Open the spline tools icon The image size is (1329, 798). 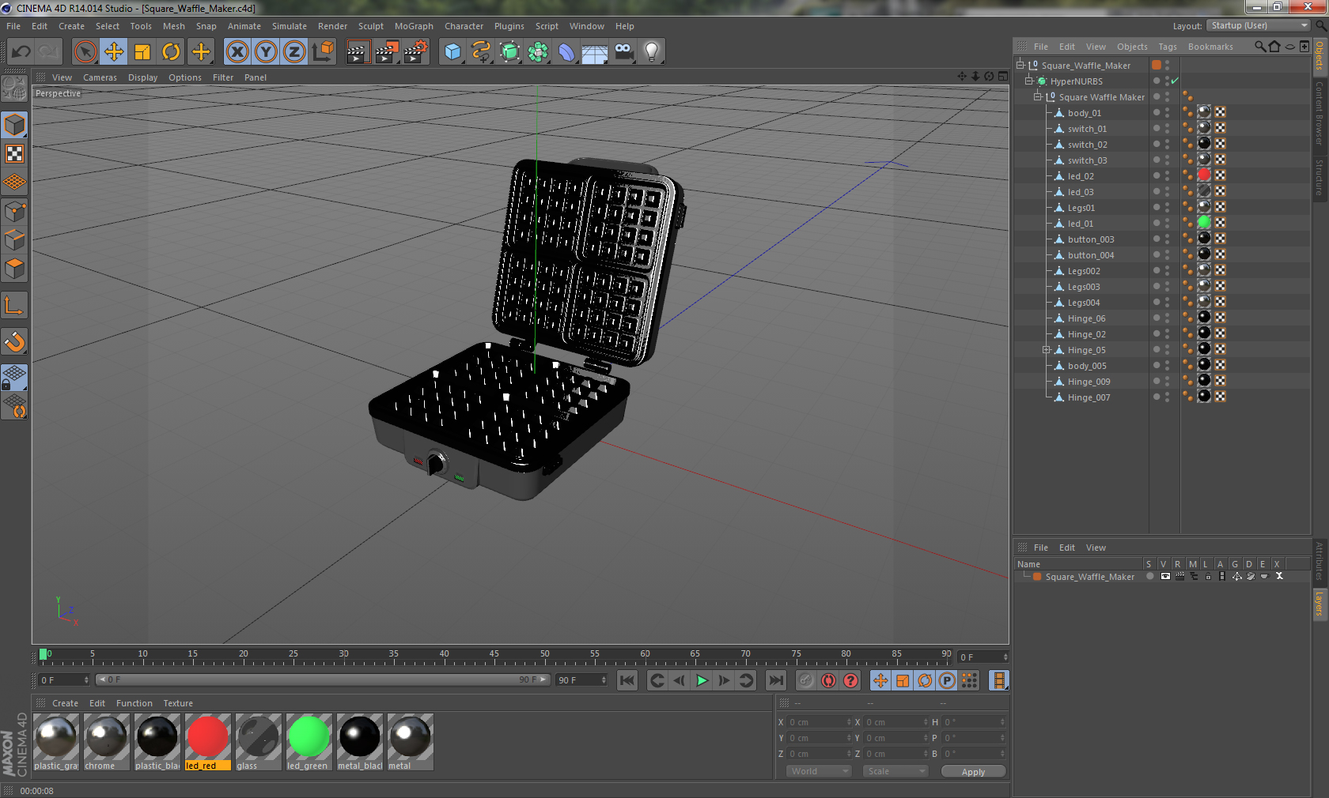click(x=481, y=52)
